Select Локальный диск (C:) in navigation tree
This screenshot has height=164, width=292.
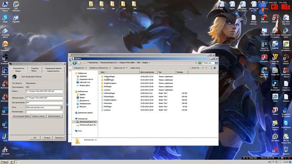86,122
